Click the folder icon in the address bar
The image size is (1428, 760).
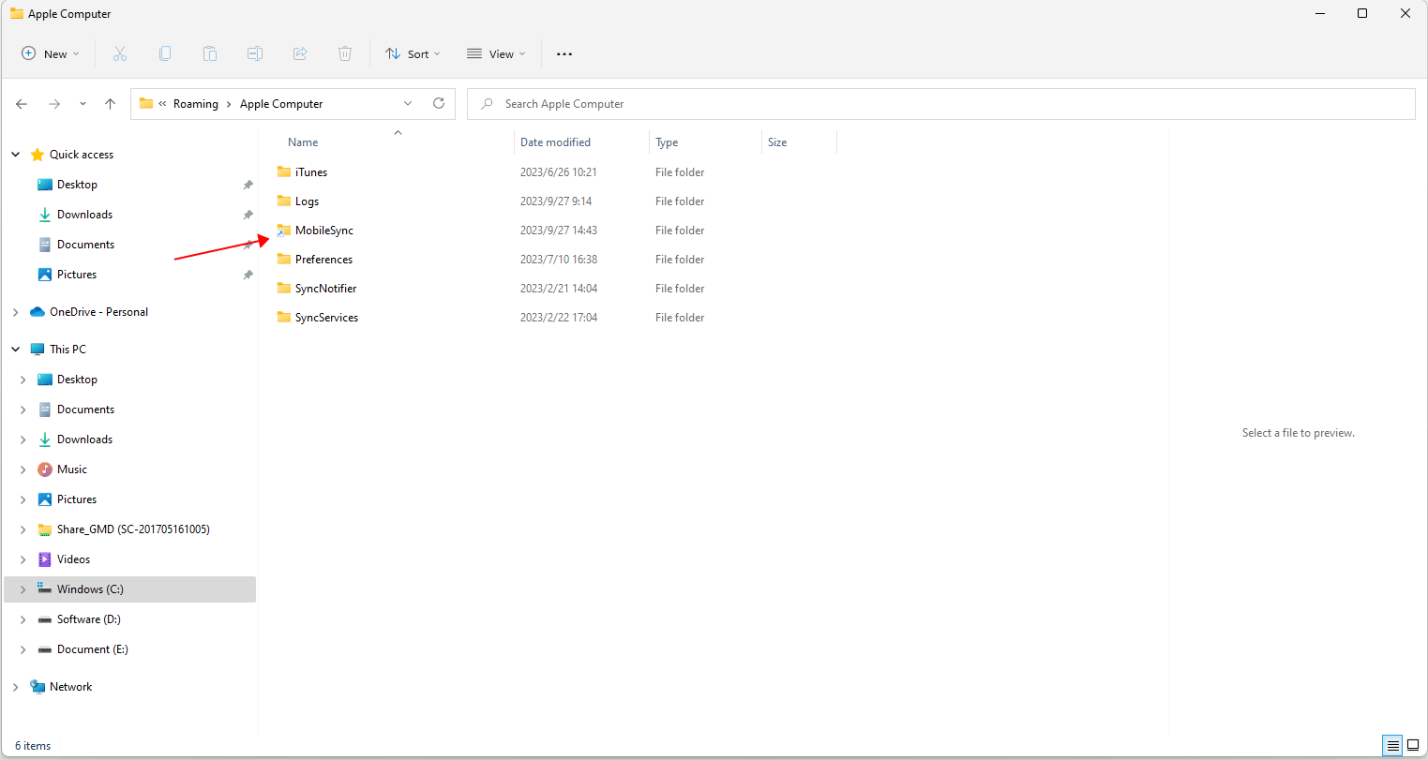pyautogui.click(x=146, y=103)
